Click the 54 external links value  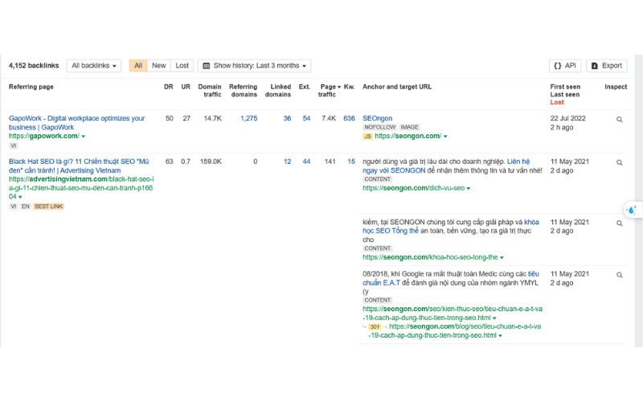(306, 118)
